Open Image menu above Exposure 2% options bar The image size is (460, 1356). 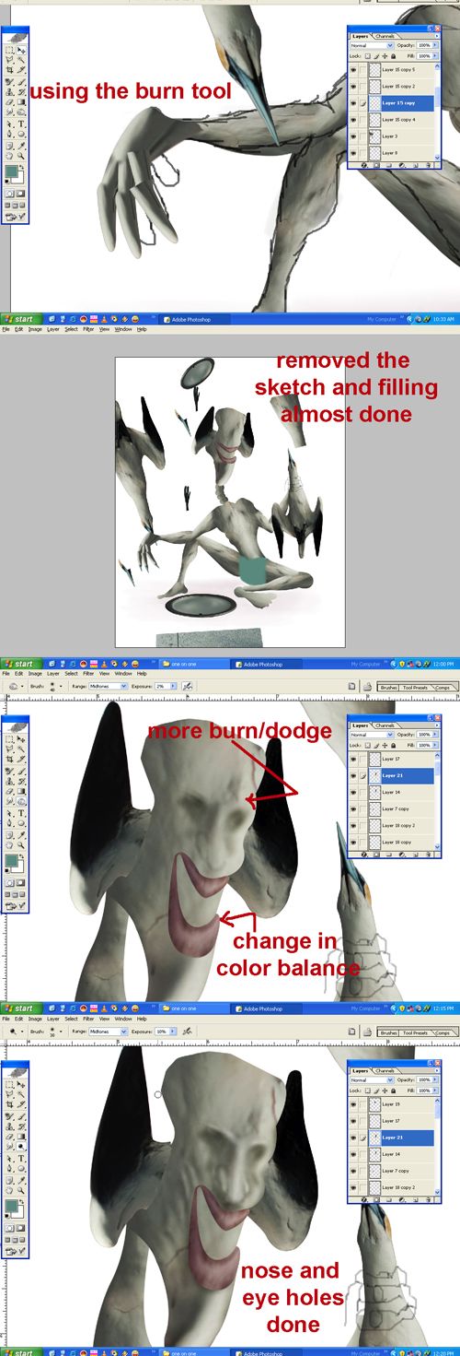click(x=35, y=673)
